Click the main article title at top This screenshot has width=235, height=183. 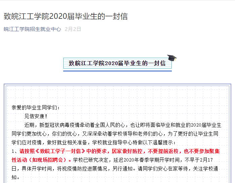pos(66,16)
